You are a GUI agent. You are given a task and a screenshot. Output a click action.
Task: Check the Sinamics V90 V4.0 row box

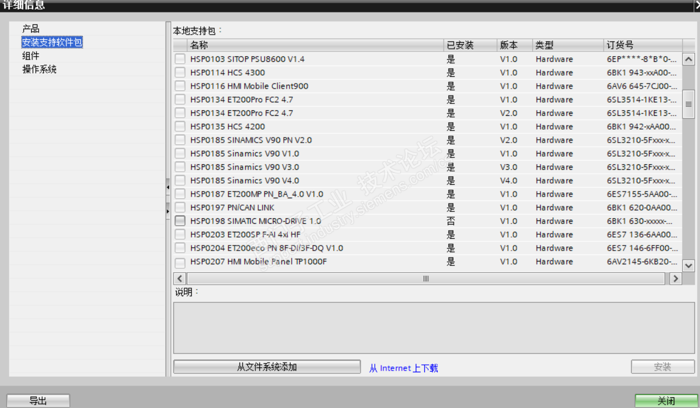180,181
